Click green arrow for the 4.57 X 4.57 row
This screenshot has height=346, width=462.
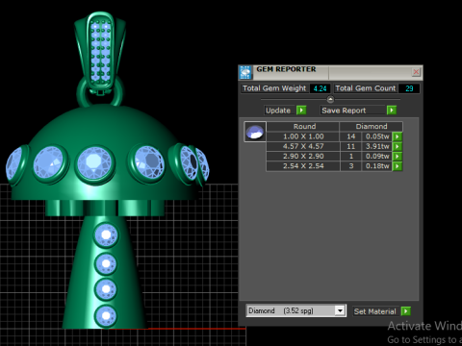(x=398, y=146)
